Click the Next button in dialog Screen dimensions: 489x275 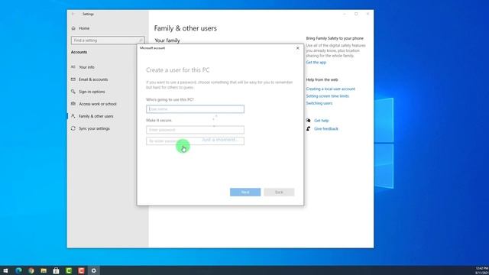[x=245, y=192]
